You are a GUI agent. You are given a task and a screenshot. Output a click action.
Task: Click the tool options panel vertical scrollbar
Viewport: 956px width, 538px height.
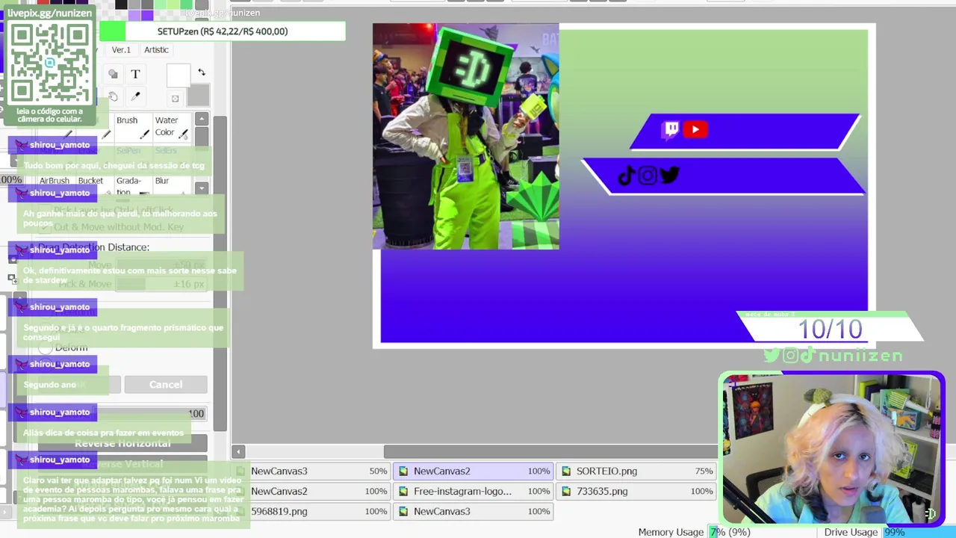point(220,273)
